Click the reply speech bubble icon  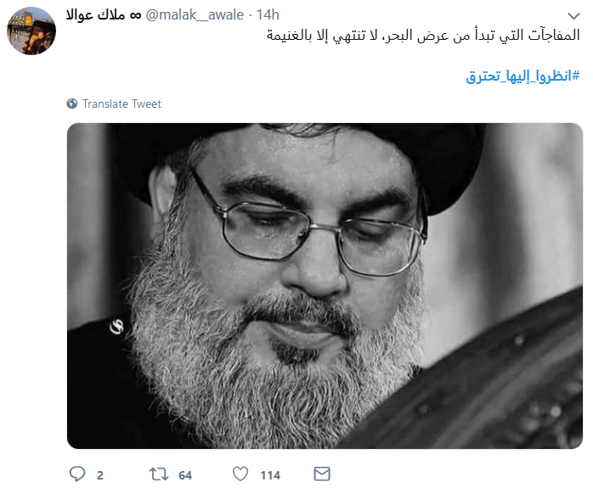coord(77,474)
